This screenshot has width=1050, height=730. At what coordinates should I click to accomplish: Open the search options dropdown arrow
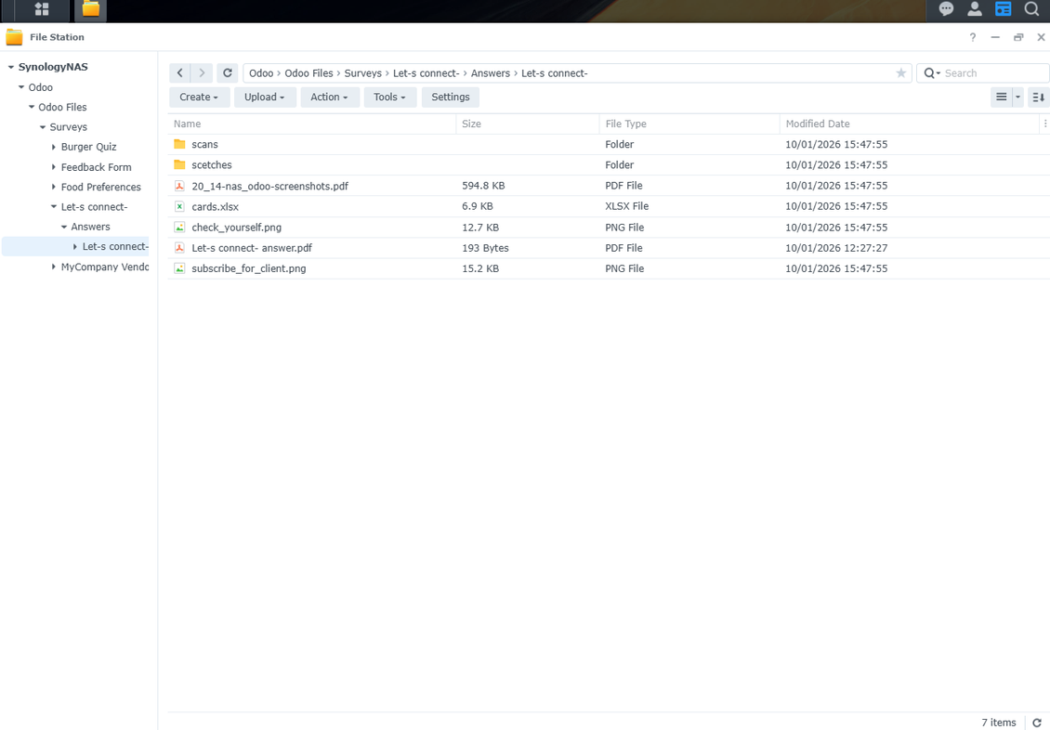pos(938,73)
